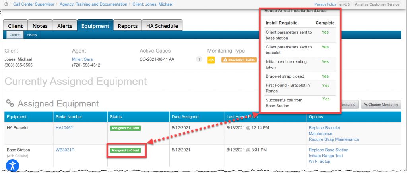407x173 pixels.
Task: Click the yellow monitoring type icon
Action: [x=211, y=60]
